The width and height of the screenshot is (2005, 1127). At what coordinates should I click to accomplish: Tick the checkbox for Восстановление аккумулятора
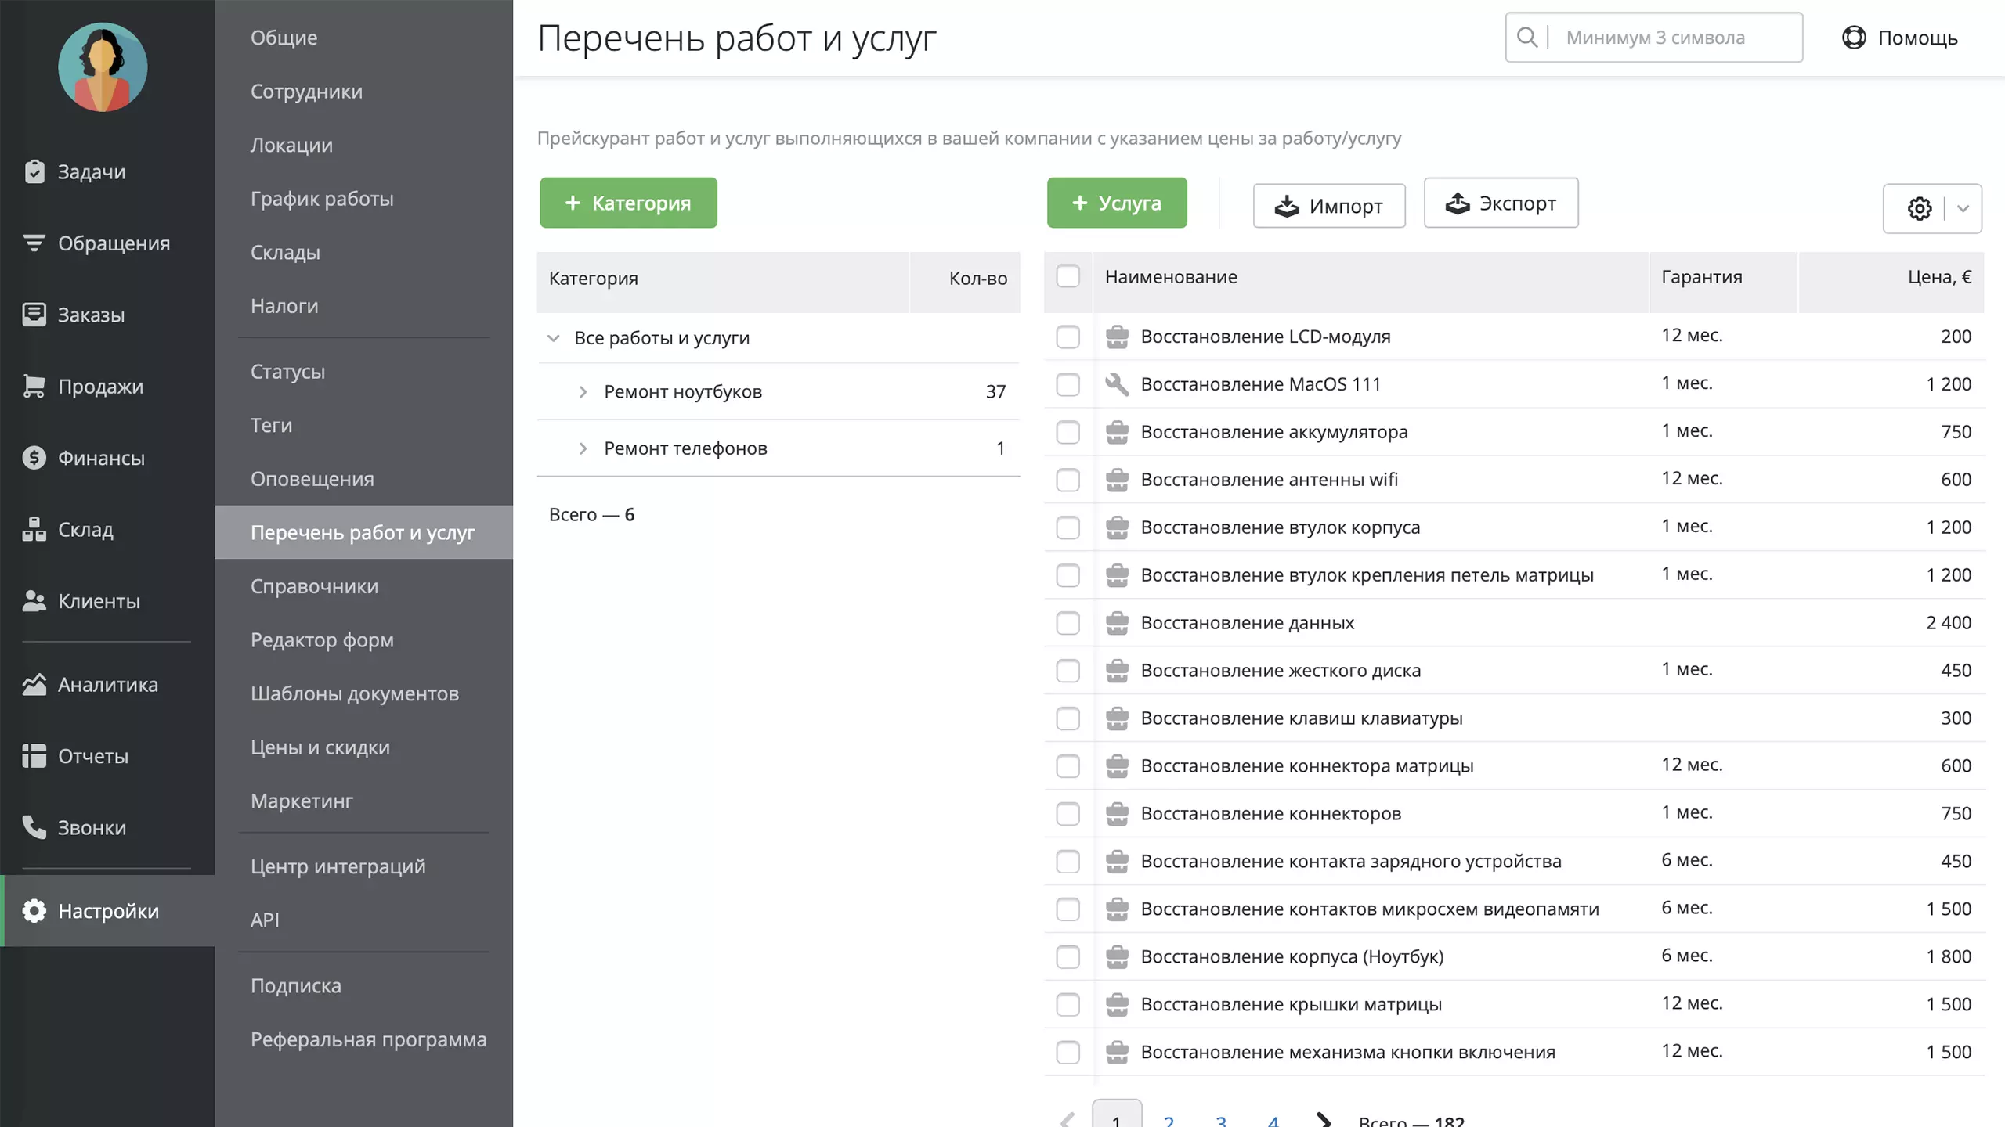pos(1068,432)
